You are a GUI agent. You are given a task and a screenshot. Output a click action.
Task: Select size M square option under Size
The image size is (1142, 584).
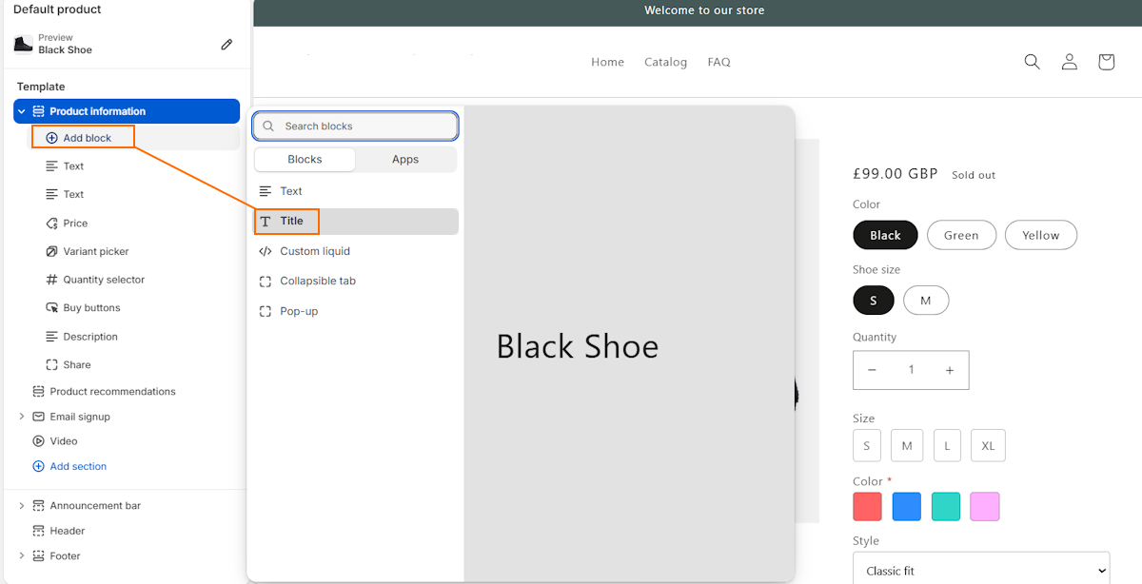(907, 445)
